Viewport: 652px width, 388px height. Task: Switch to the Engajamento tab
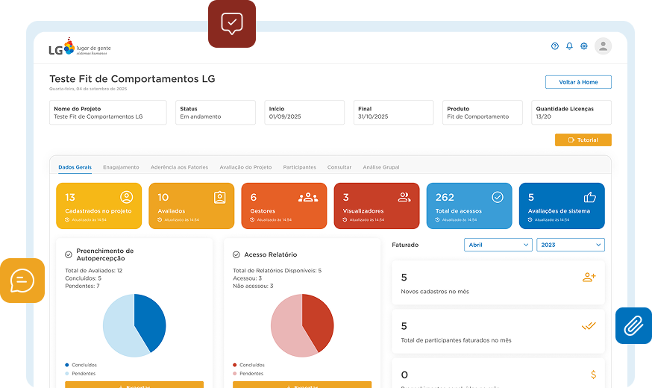(x=121, y=167)
